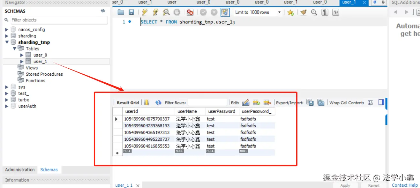The height and width of the screenshot is (188, 420).
Task: Toggle the result side panel icon
Action: (381, 102)
